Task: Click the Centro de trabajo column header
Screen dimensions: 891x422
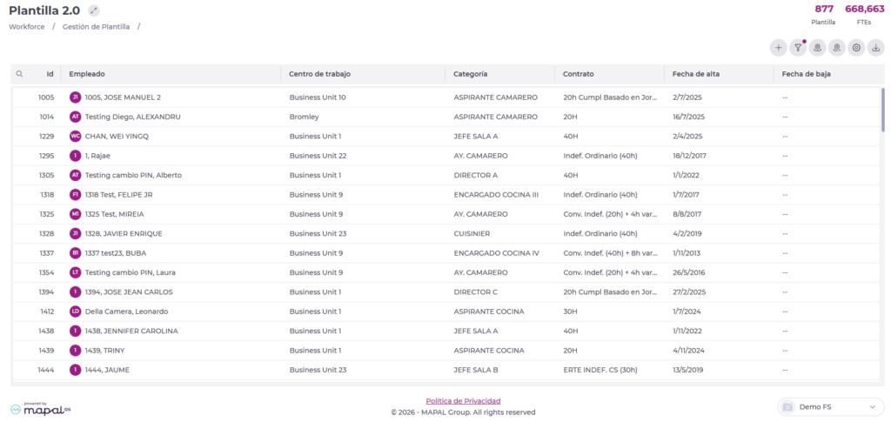Action: [320, 74]
